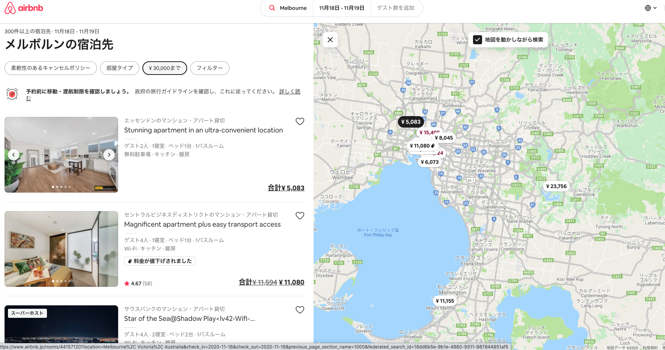
Task: Click the スーパーホスト listing photo
Action: click(61, 324)
